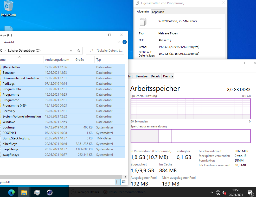256x197 pixels.
Task: Open File Explorer from the taskbar
Action: click(x=24, y=192)
